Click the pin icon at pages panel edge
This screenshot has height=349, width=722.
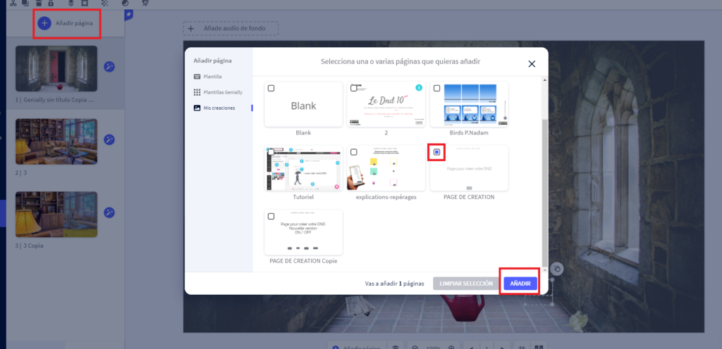click(129, 15)
